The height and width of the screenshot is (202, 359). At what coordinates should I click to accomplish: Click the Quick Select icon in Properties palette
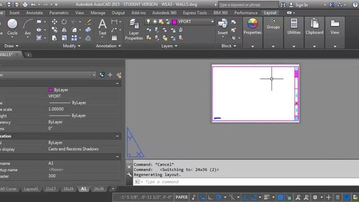click(118, 75)
